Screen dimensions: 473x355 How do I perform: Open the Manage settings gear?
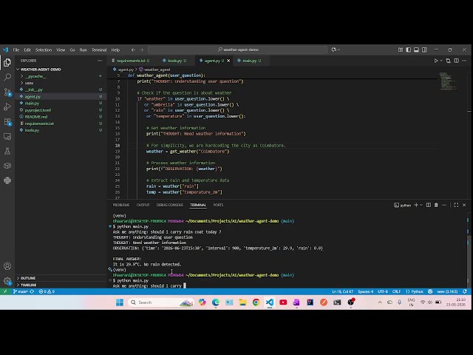pos(7,281)
